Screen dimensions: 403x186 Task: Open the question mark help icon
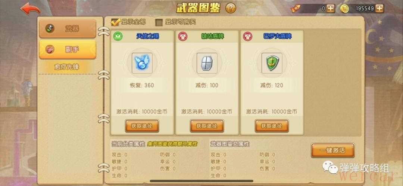231,8
